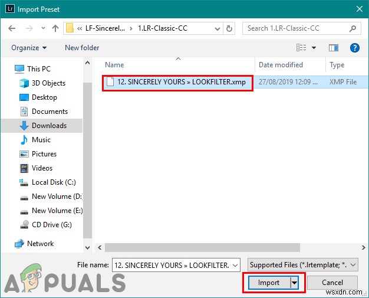Click the XMP File type cell

[x=343, y=82]
